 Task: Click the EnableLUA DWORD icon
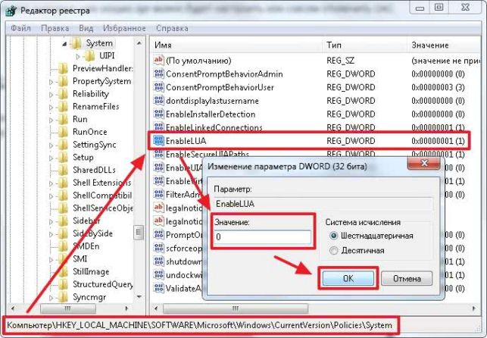click(158, 141)
